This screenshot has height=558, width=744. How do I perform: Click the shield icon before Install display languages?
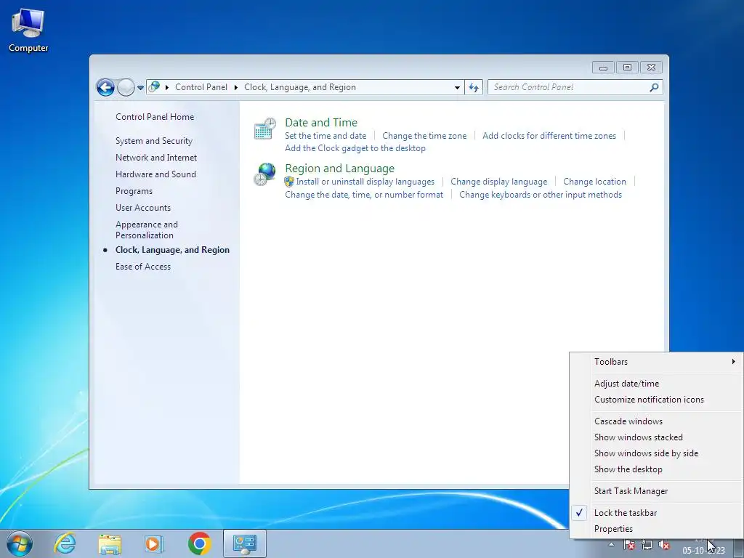tap(289, 182)
